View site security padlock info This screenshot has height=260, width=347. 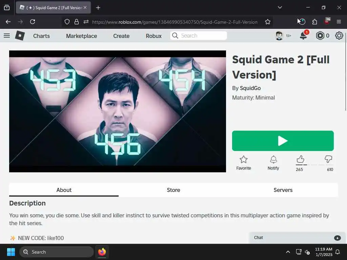coord(77,22)
